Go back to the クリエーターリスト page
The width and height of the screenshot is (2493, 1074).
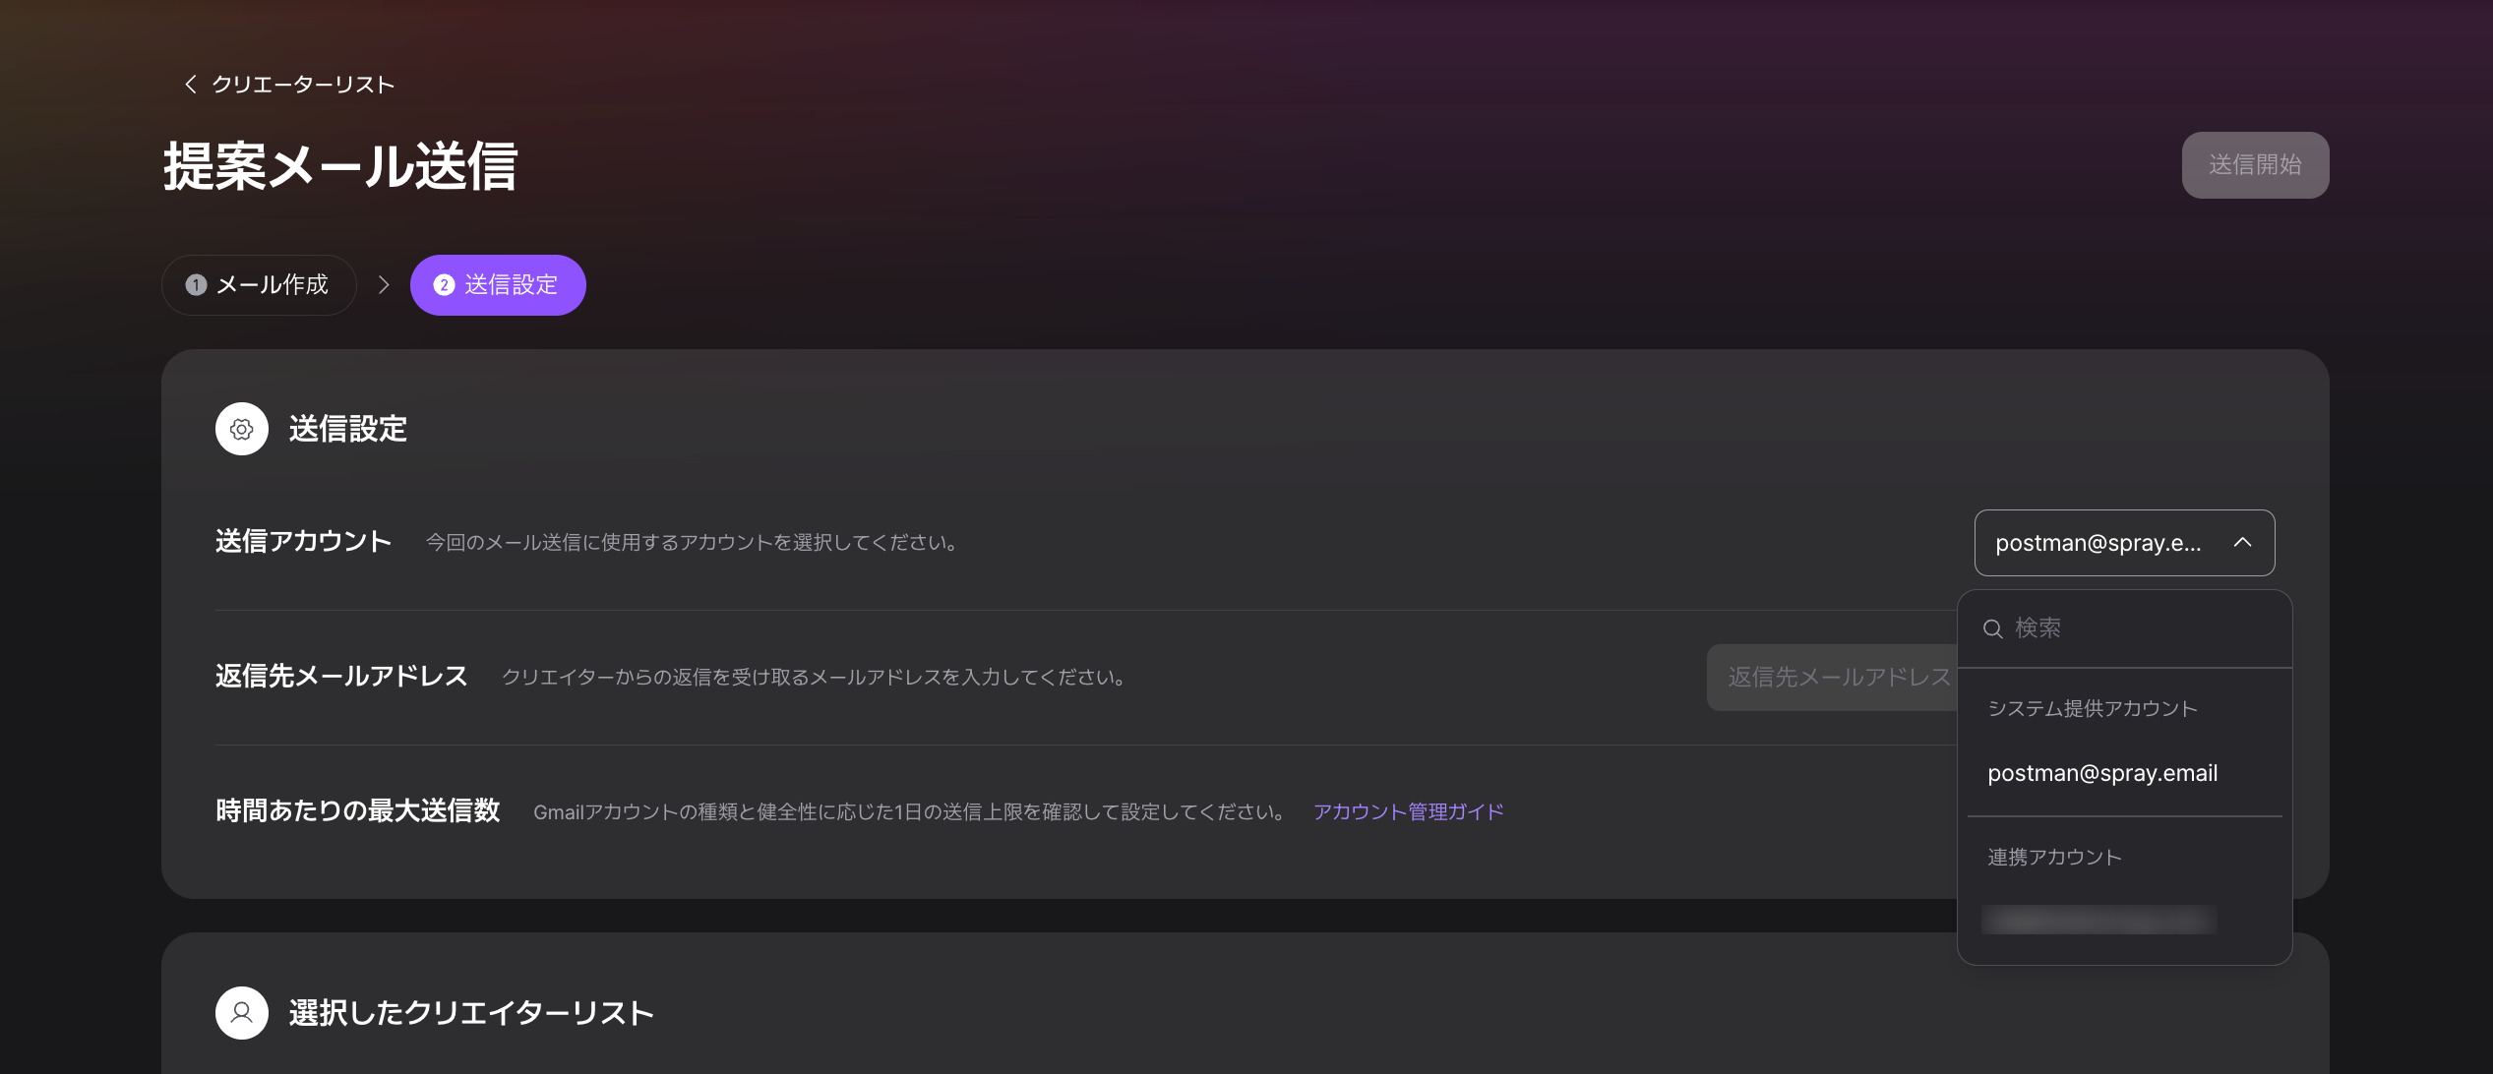click(x=303, y=85)
